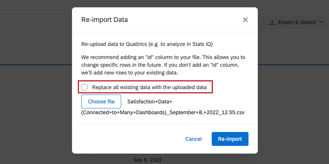Click the 'Satisfaction+Data+' selected file name
Image resolution: width=329 pixels, height=164 pixels.
[149, 101]
